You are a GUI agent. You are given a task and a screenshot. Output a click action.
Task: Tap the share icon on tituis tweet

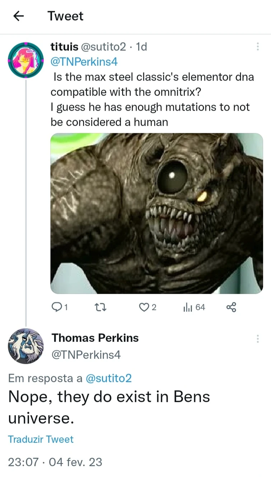tap(232, 307)
